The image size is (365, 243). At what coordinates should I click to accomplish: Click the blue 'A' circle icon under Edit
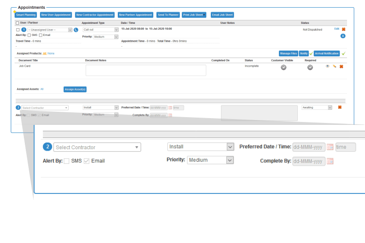(x=343, y=36)
